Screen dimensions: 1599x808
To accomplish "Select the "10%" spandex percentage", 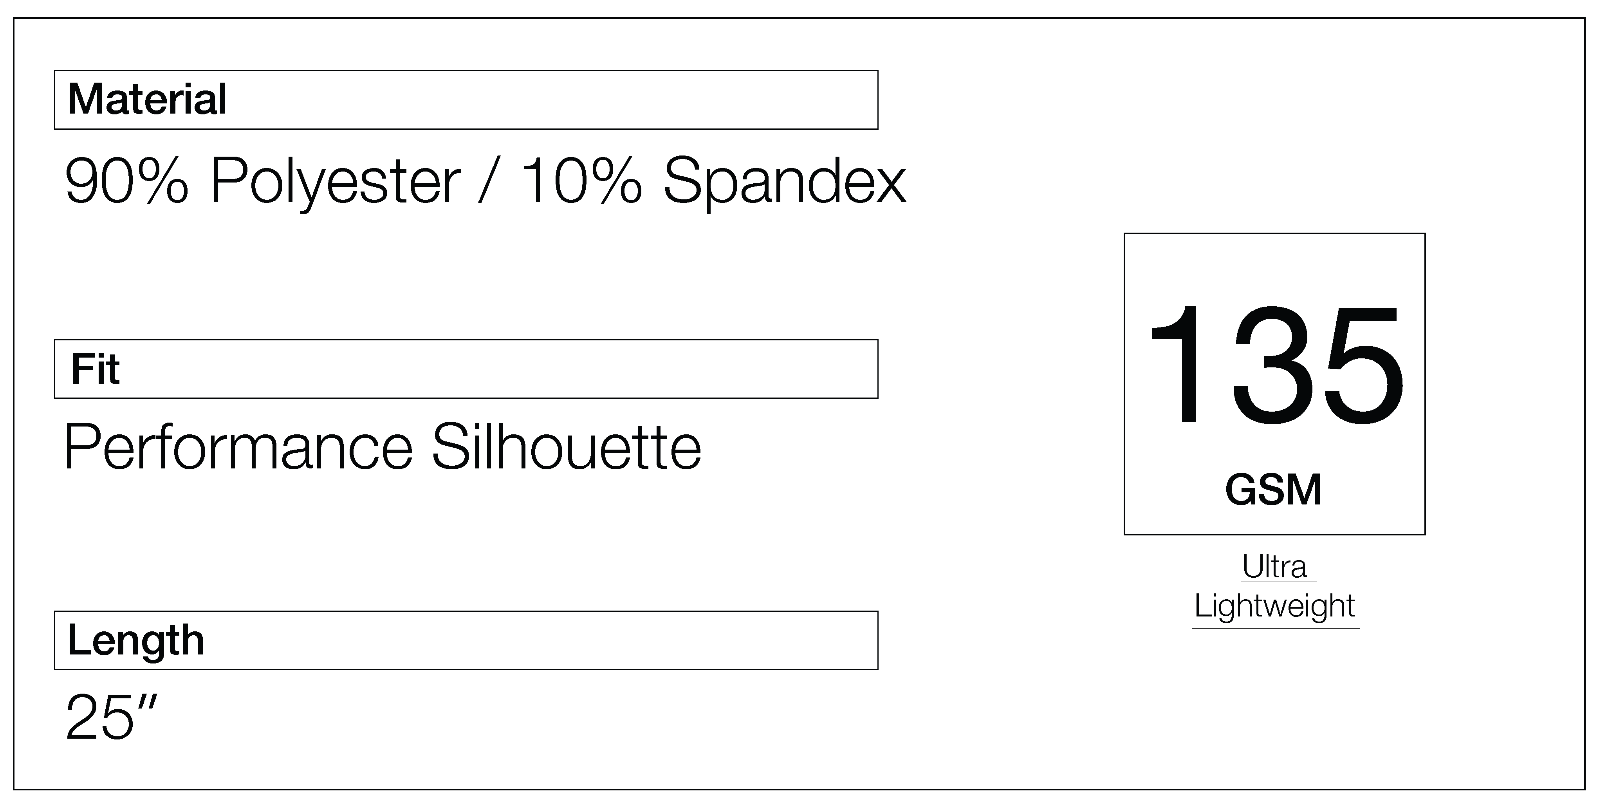I will click(582, 181).
